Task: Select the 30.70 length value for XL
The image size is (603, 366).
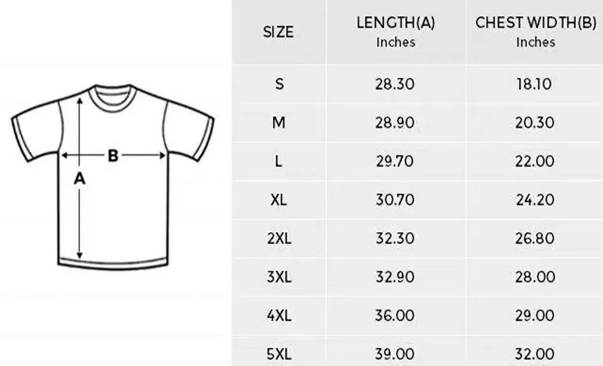Action: (395, 200)
